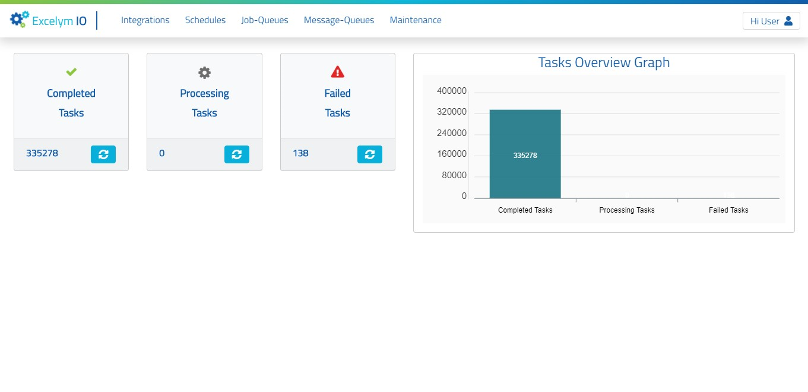Click the red warning triangle on Failed Tasks
This screenshot has height=392, width=808.
point(338,72)
